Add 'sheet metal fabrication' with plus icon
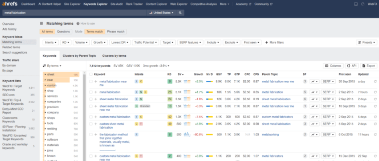 tap(95, 99)
